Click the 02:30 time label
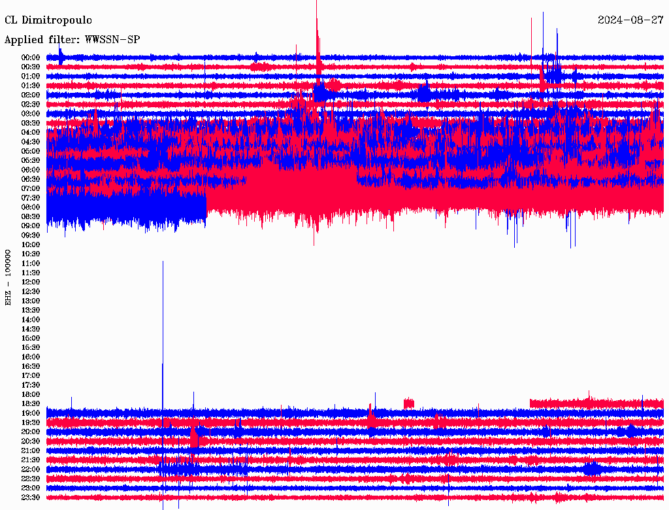 [x=31, y=105]
